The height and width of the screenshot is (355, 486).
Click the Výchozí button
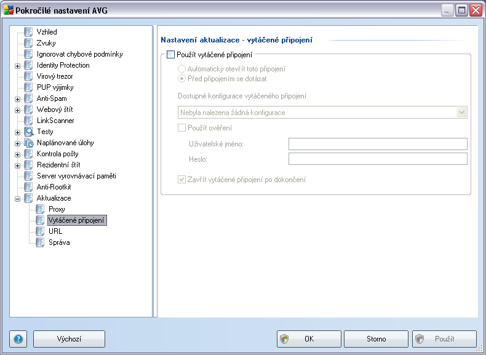pos(69,339)
